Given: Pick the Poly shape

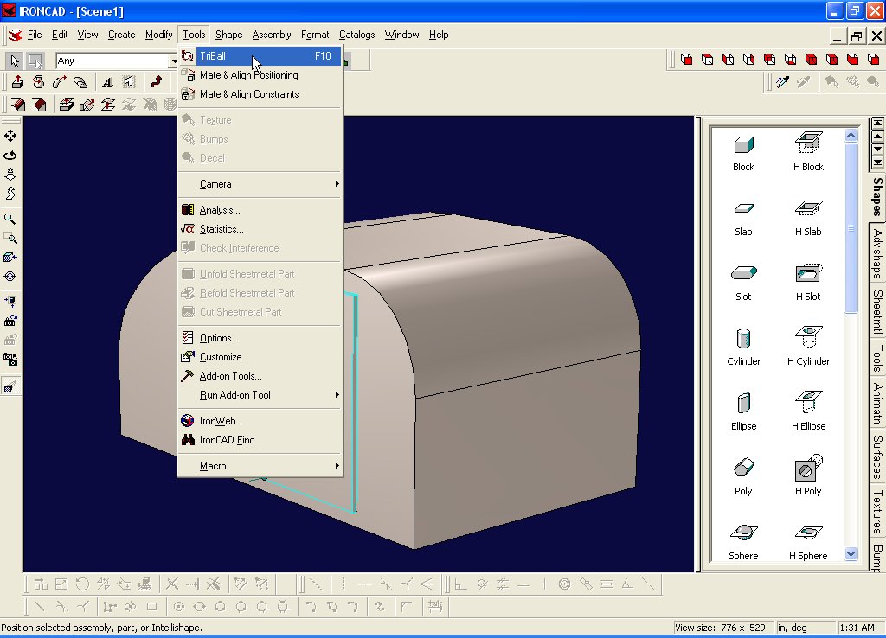Looking at the screenshot, I should click(743, 477).
